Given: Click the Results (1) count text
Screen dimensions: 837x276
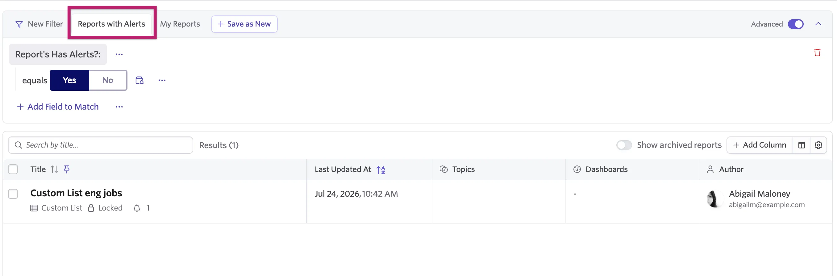Looking at the screenshot, I should coord(219,145).
